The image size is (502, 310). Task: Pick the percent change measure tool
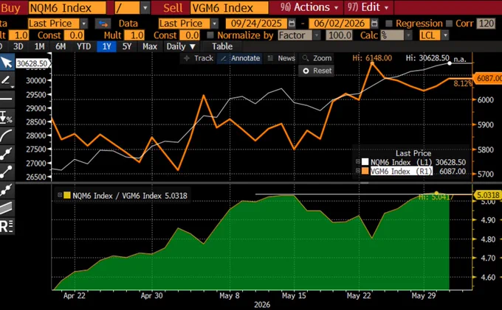[x=7, y=118]
